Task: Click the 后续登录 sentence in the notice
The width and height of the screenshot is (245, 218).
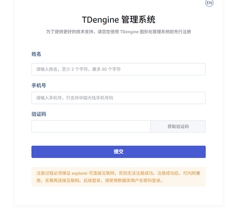Action: tap(123, 181)
